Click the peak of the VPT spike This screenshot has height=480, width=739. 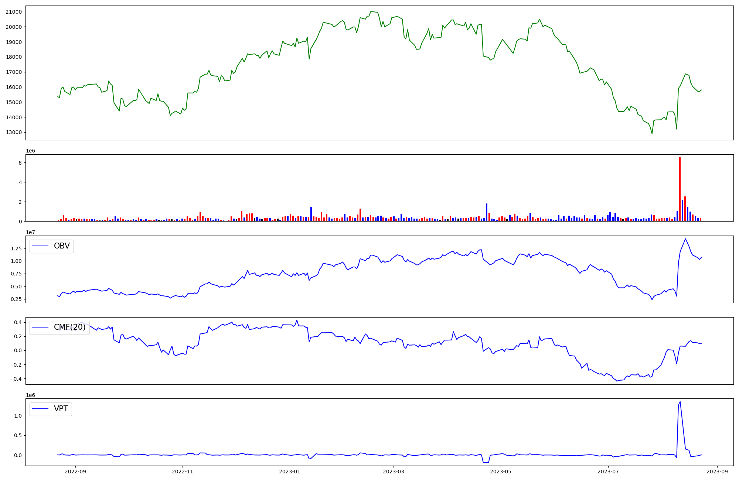point(680,402)
